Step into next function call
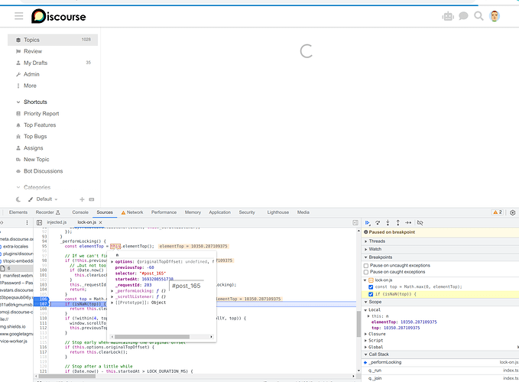 [x=388, y=222]
